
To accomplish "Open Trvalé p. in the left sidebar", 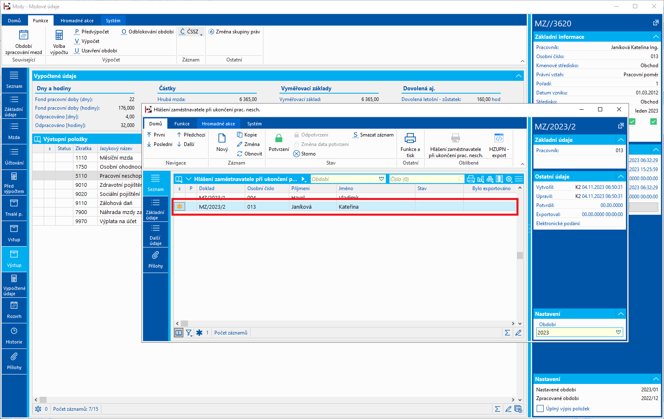I will click(14, 208).
